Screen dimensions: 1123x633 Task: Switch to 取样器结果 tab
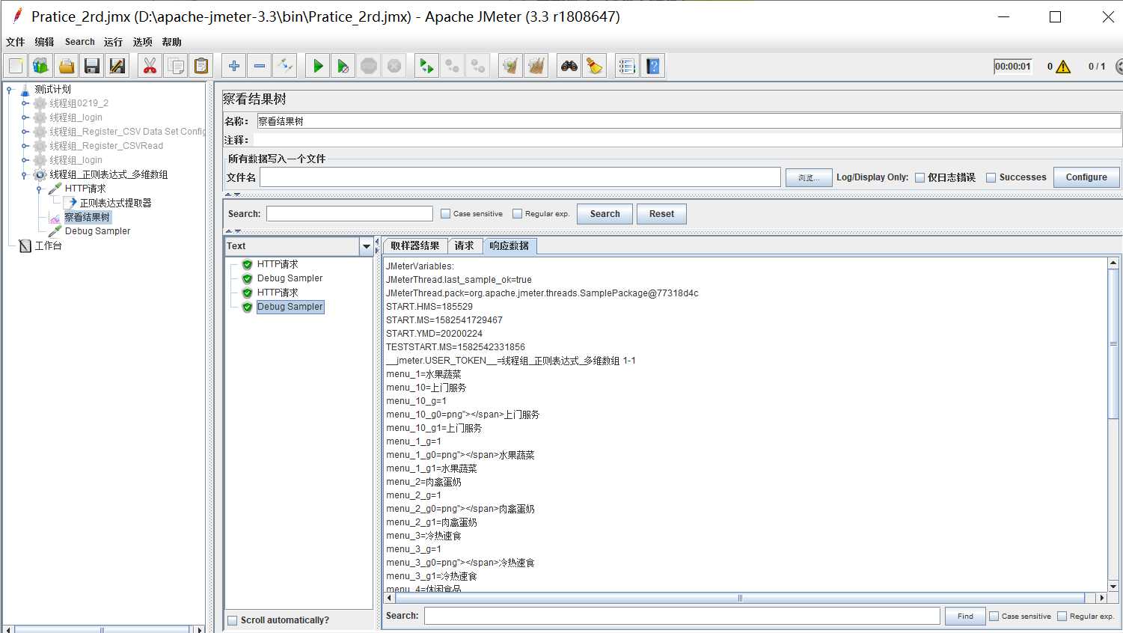point(415,245)
